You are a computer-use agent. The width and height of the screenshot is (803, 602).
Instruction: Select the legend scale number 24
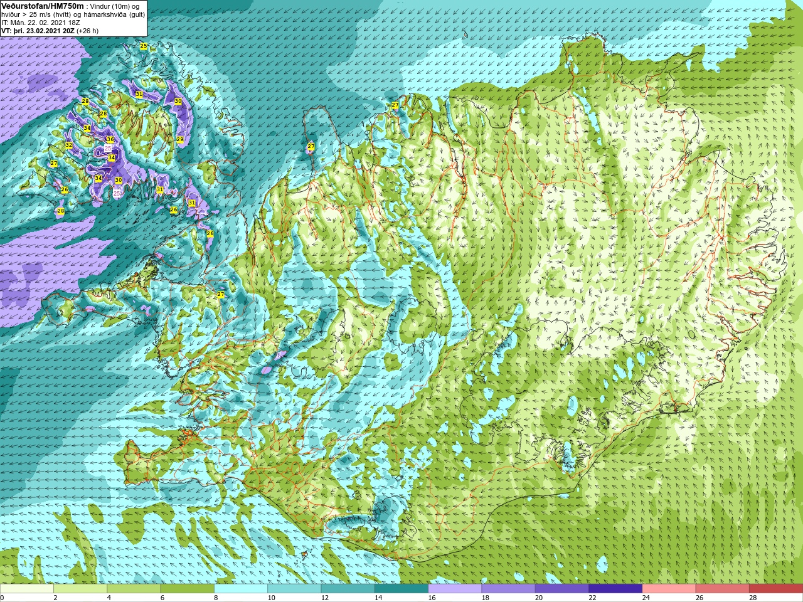click(x=646, y=598)
